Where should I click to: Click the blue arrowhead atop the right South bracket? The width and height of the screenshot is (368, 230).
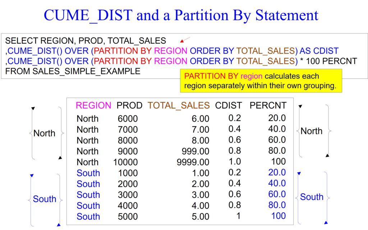click(299, 173)
